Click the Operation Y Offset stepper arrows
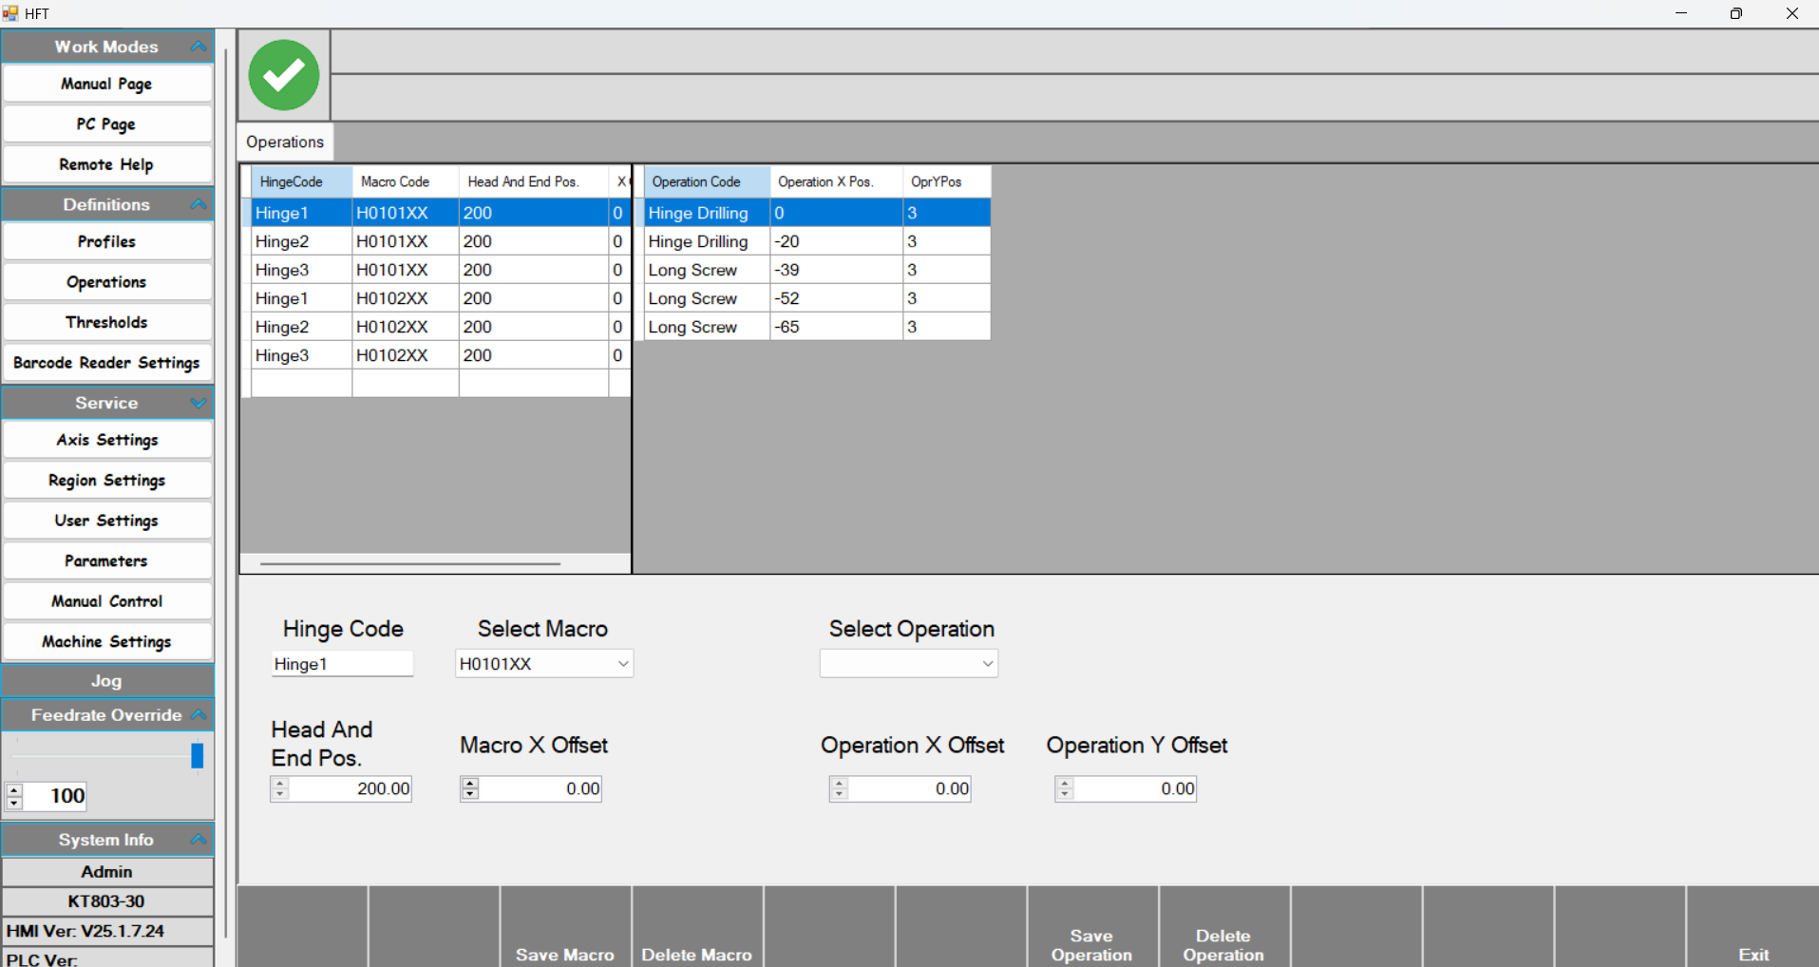 point(1065,788)
